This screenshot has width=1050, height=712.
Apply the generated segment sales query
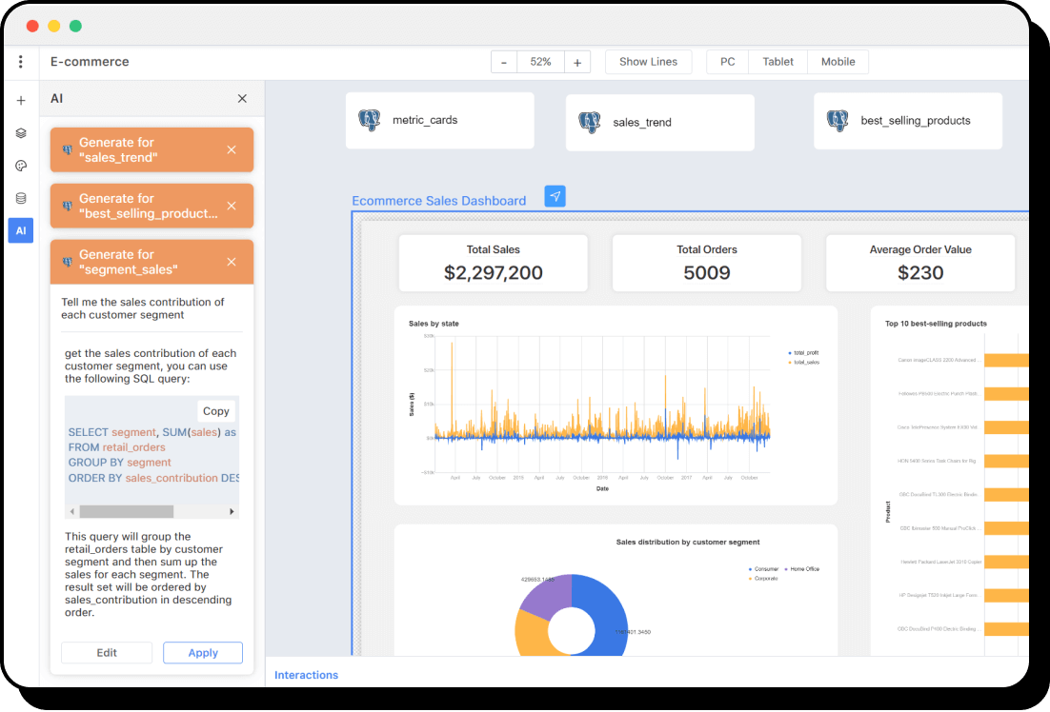pyautogui.click(x=203, y=653)
